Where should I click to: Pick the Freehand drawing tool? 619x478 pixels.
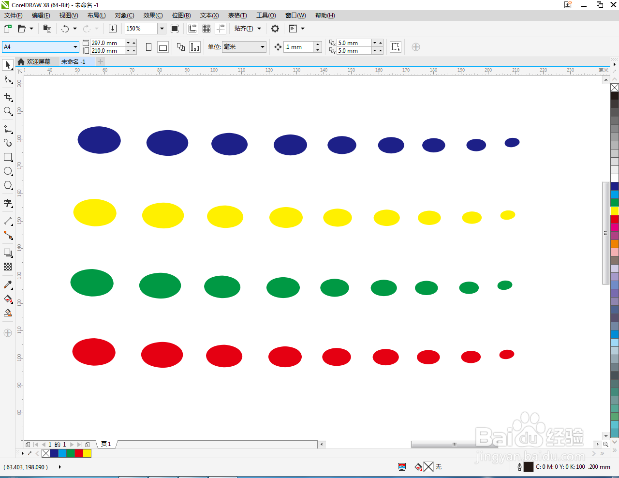(8, 129)
